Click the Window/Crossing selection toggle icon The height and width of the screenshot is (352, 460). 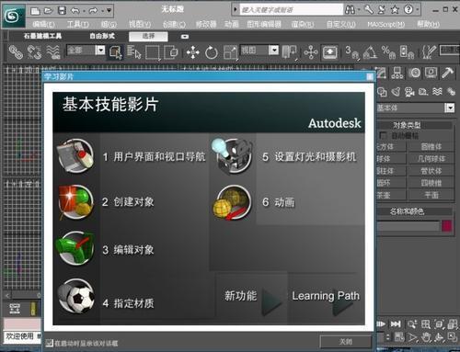point(171,51)
